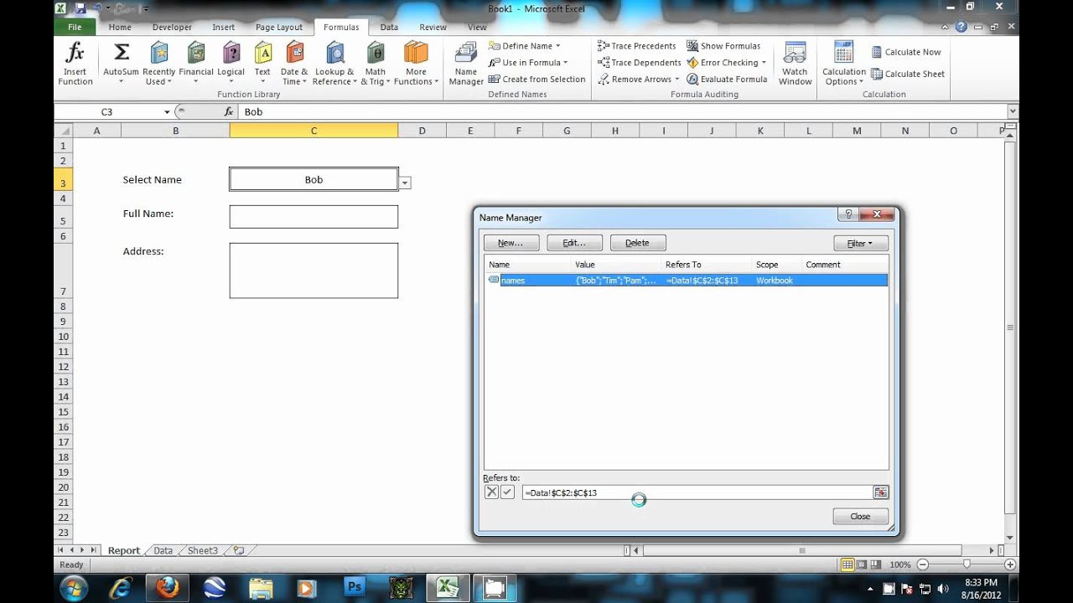This screenshot has width=1073, height=603.
Task: Open the Sheet3 sheet tab
Action: coord(202,550)
